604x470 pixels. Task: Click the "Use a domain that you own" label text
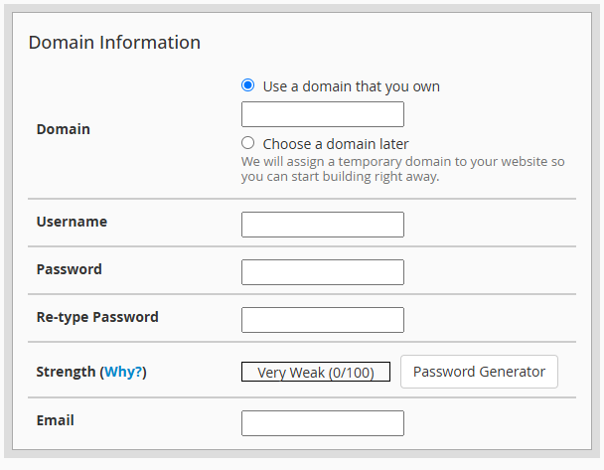(351, 86)
